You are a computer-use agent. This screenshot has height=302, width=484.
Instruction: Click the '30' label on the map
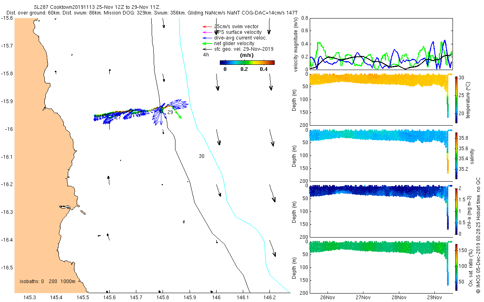pyautogui.click(x=202, y=156)
